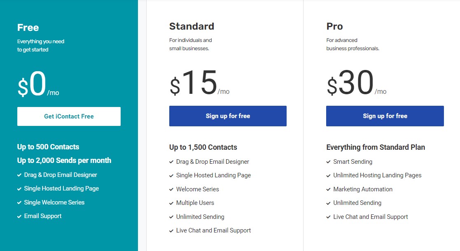460x251 pixels.
Task: Click checkmark beside Standard's Drag & Drop Email Designer
Action: pos(171,162)
